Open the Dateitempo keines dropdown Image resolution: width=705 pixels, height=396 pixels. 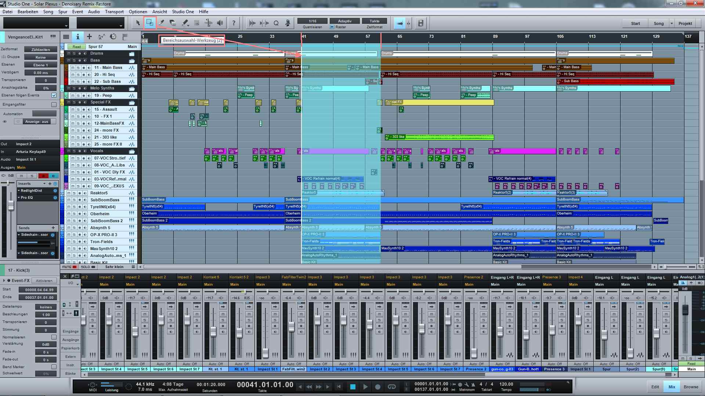tap(46, 307)
